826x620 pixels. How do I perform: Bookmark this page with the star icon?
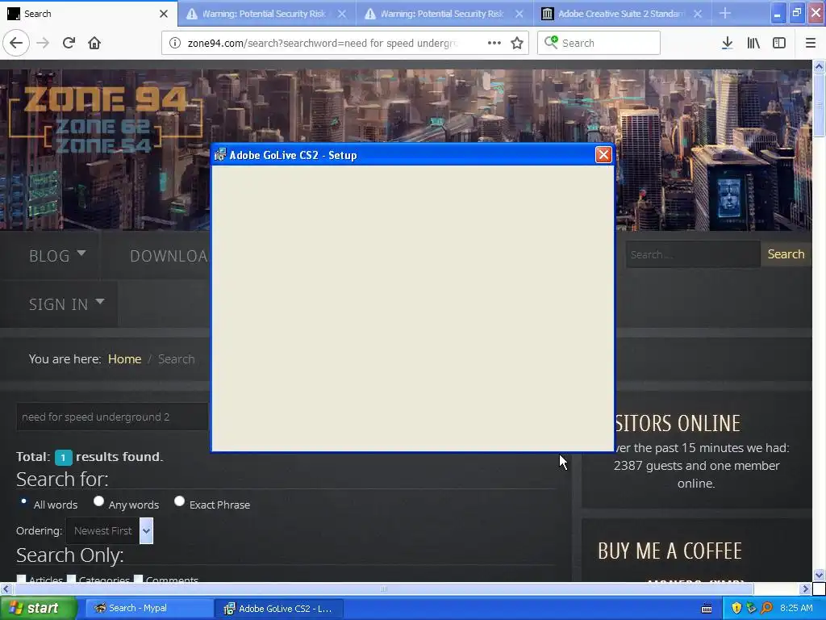(517, 43)
